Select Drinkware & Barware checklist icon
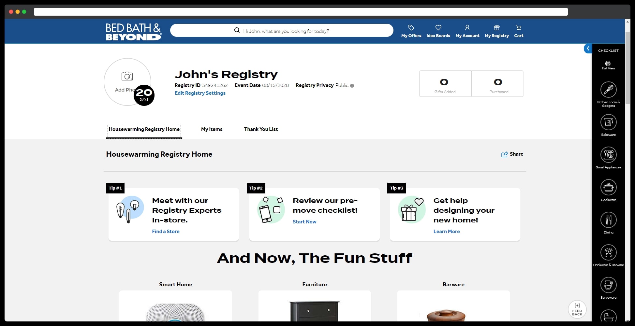 pos(608,252)
